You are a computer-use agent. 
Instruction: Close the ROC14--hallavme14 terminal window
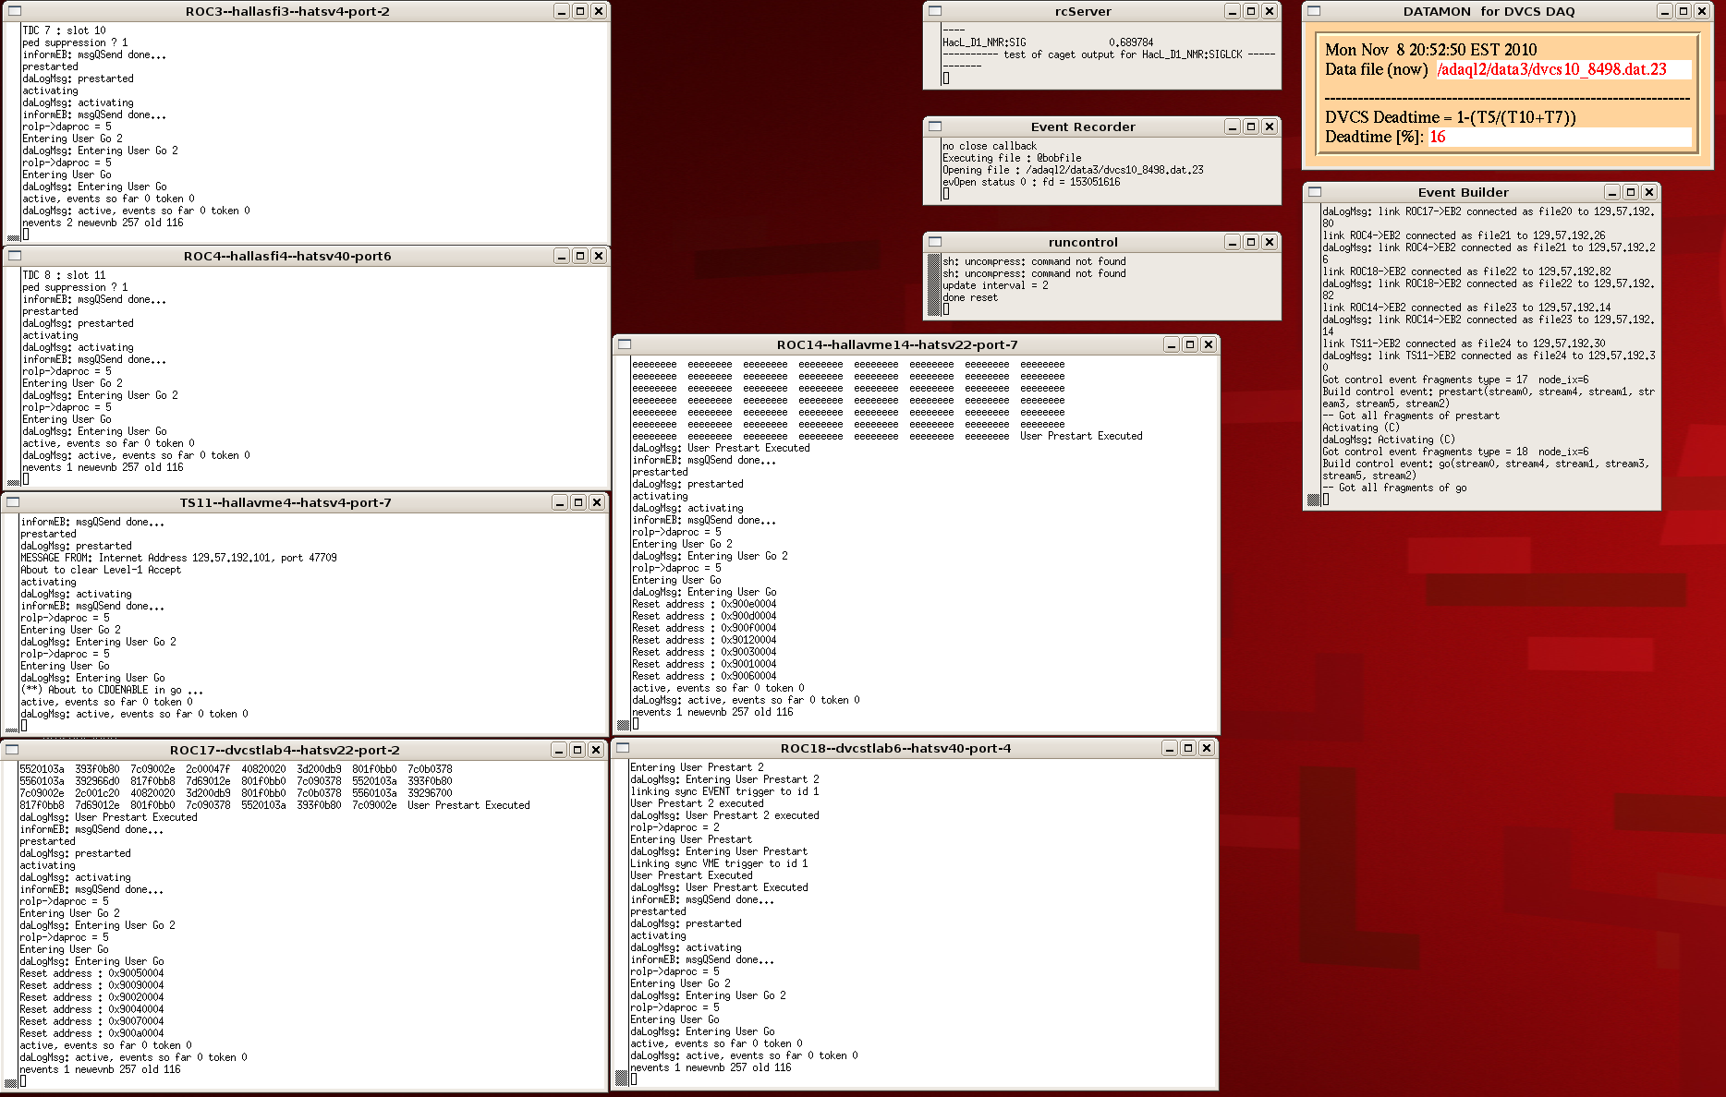pos(1209,344)
